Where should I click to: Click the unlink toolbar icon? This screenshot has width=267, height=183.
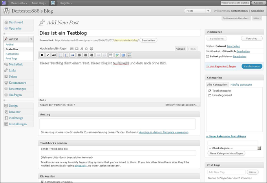click(x=104, y=55)
